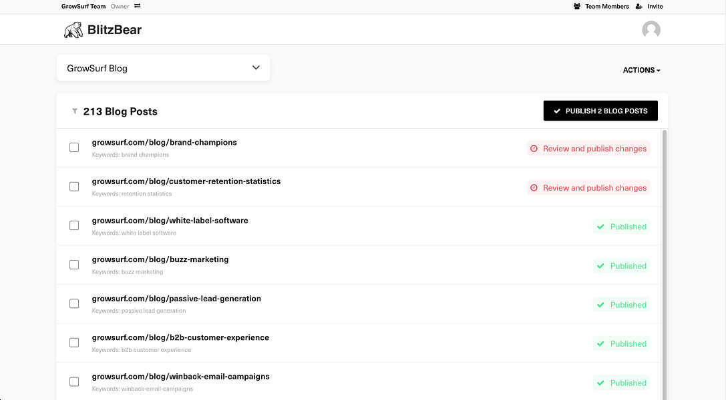Click the Invite add-person icon
The width and height of the screenshot is (726, 400).
pyautogui.click(x=639, y=7)
